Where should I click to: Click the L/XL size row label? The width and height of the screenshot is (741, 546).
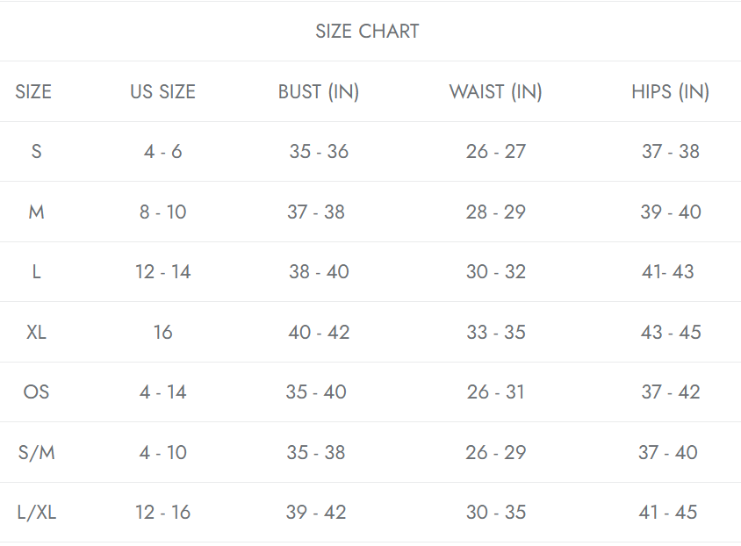(36, 512)
